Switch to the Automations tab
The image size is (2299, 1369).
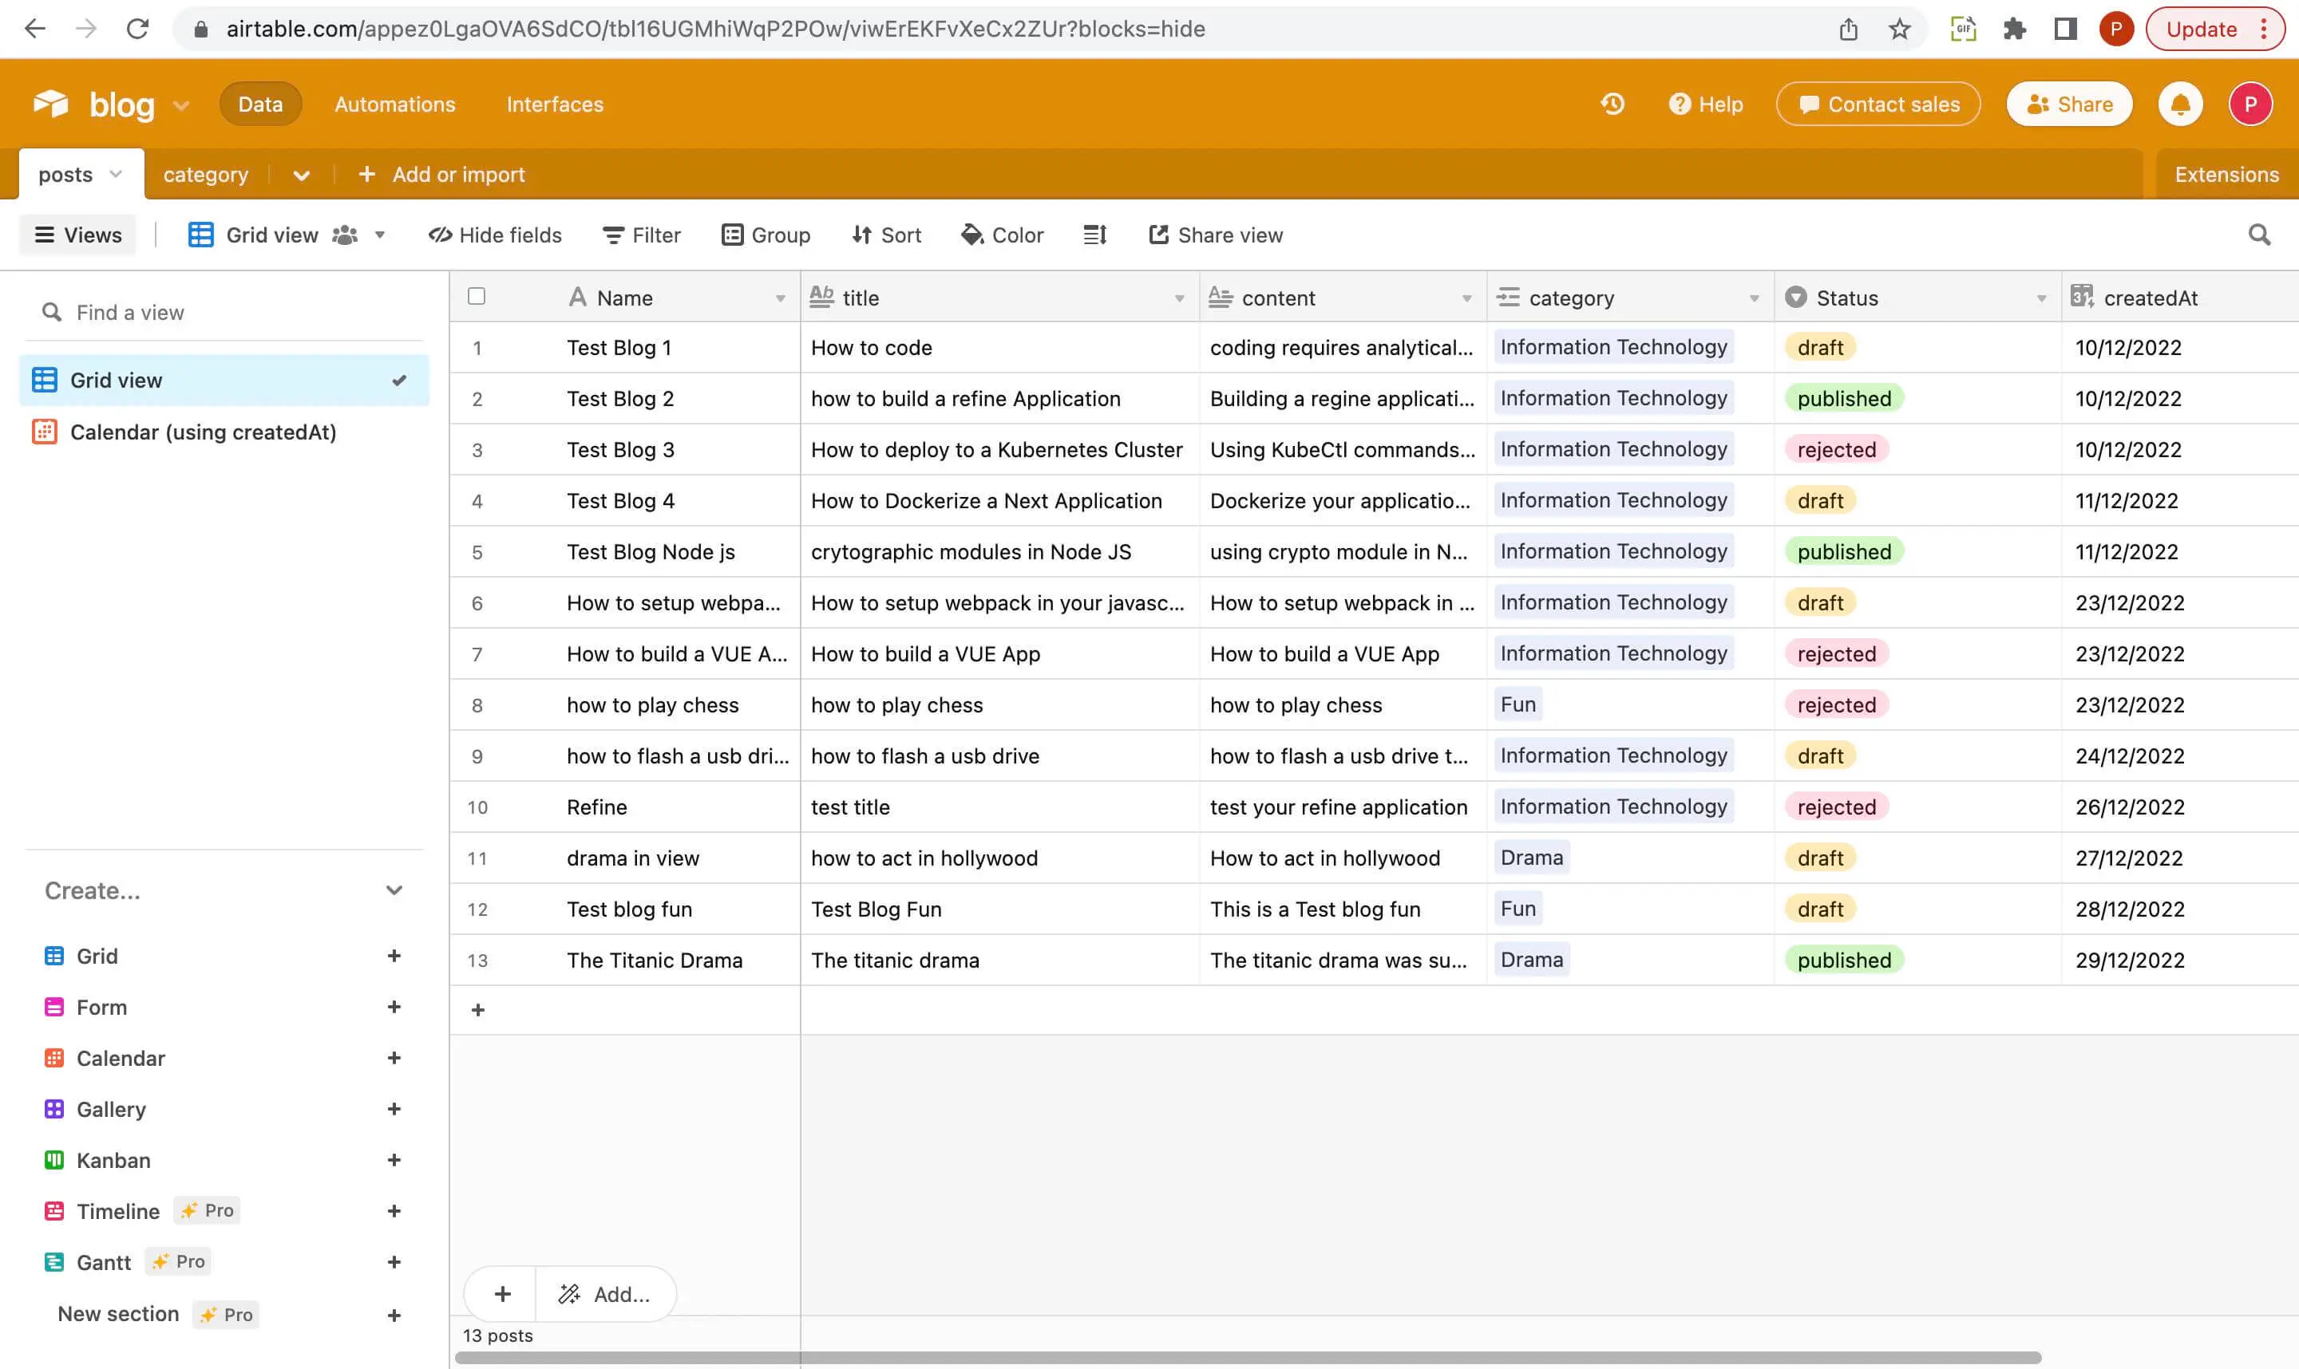pyautogui.click(x=394, y=104)
